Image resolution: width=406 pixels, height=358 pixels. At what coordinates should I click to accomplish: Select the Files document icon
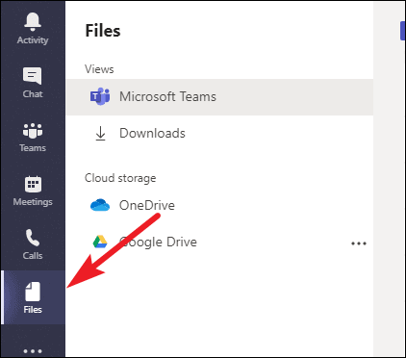(x=33, y=292)
